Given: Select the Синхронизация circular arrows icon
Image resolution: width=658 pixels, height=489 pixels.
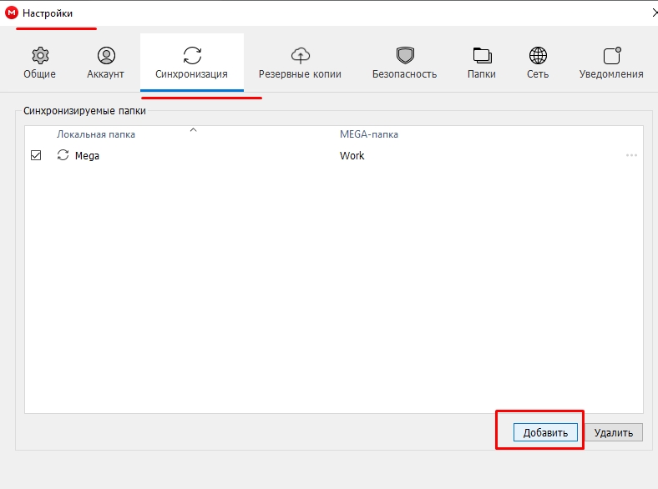Looking at the screenshot, I should 191,56.
